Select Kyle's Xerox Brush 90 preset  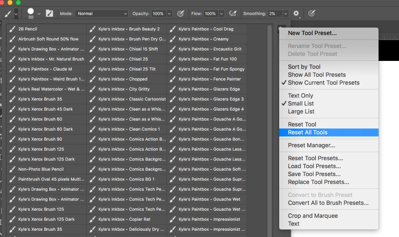click(47, 139)
